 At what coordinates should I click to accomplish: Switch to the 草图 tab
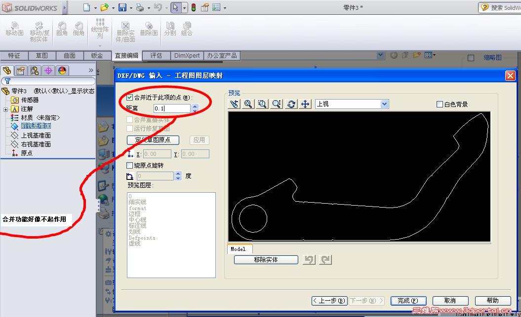[41, 56]
